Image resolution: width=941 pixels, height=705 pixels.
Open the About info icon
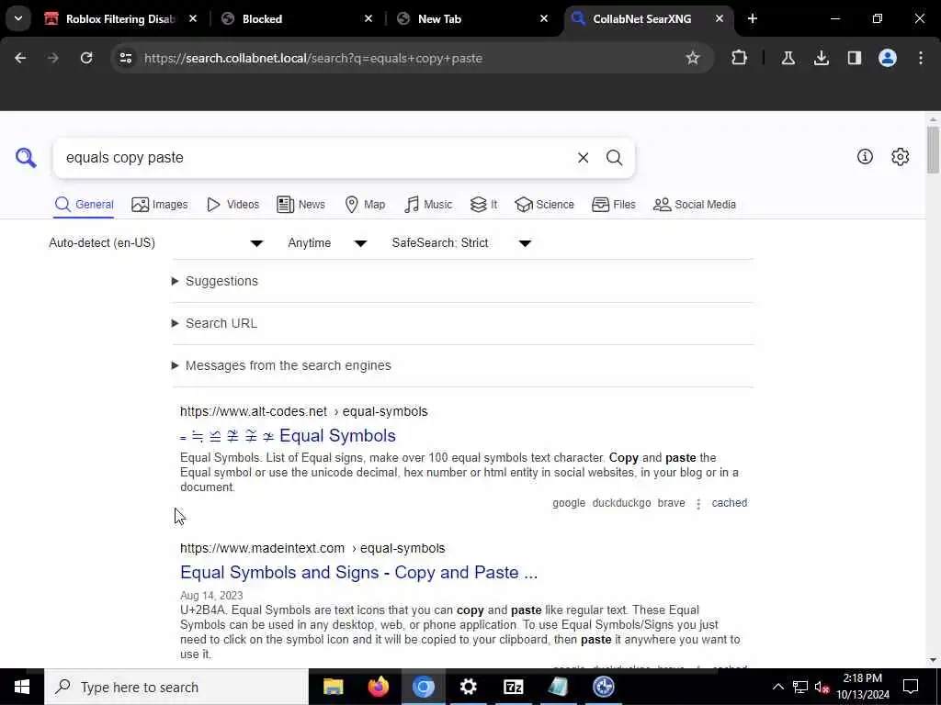865,156
